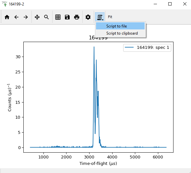Screen dimensions: 191x173
Task: Toggle grid lines icon
Action: coord(58,17)
